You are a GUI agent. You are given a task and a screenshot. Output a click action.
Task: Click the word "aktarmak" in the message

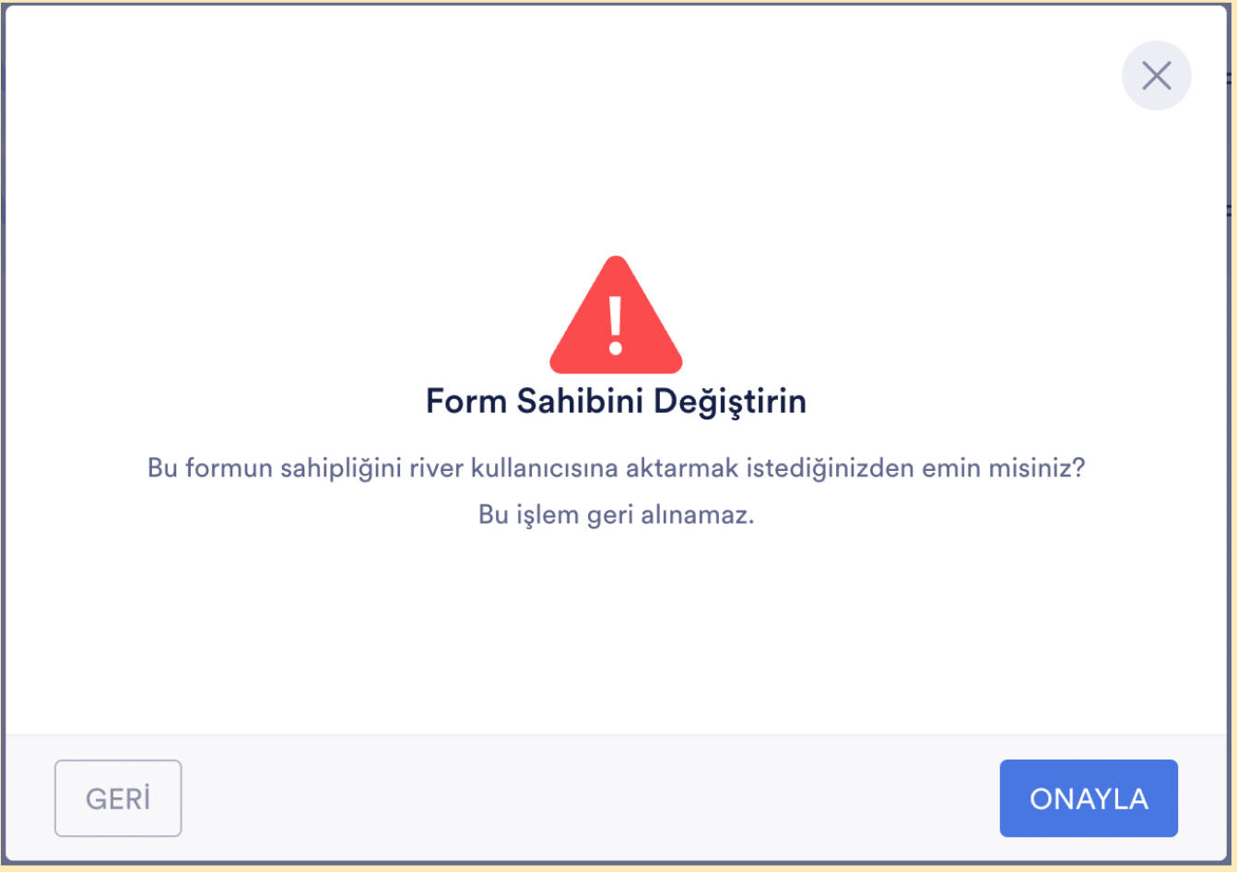[682, 468]
